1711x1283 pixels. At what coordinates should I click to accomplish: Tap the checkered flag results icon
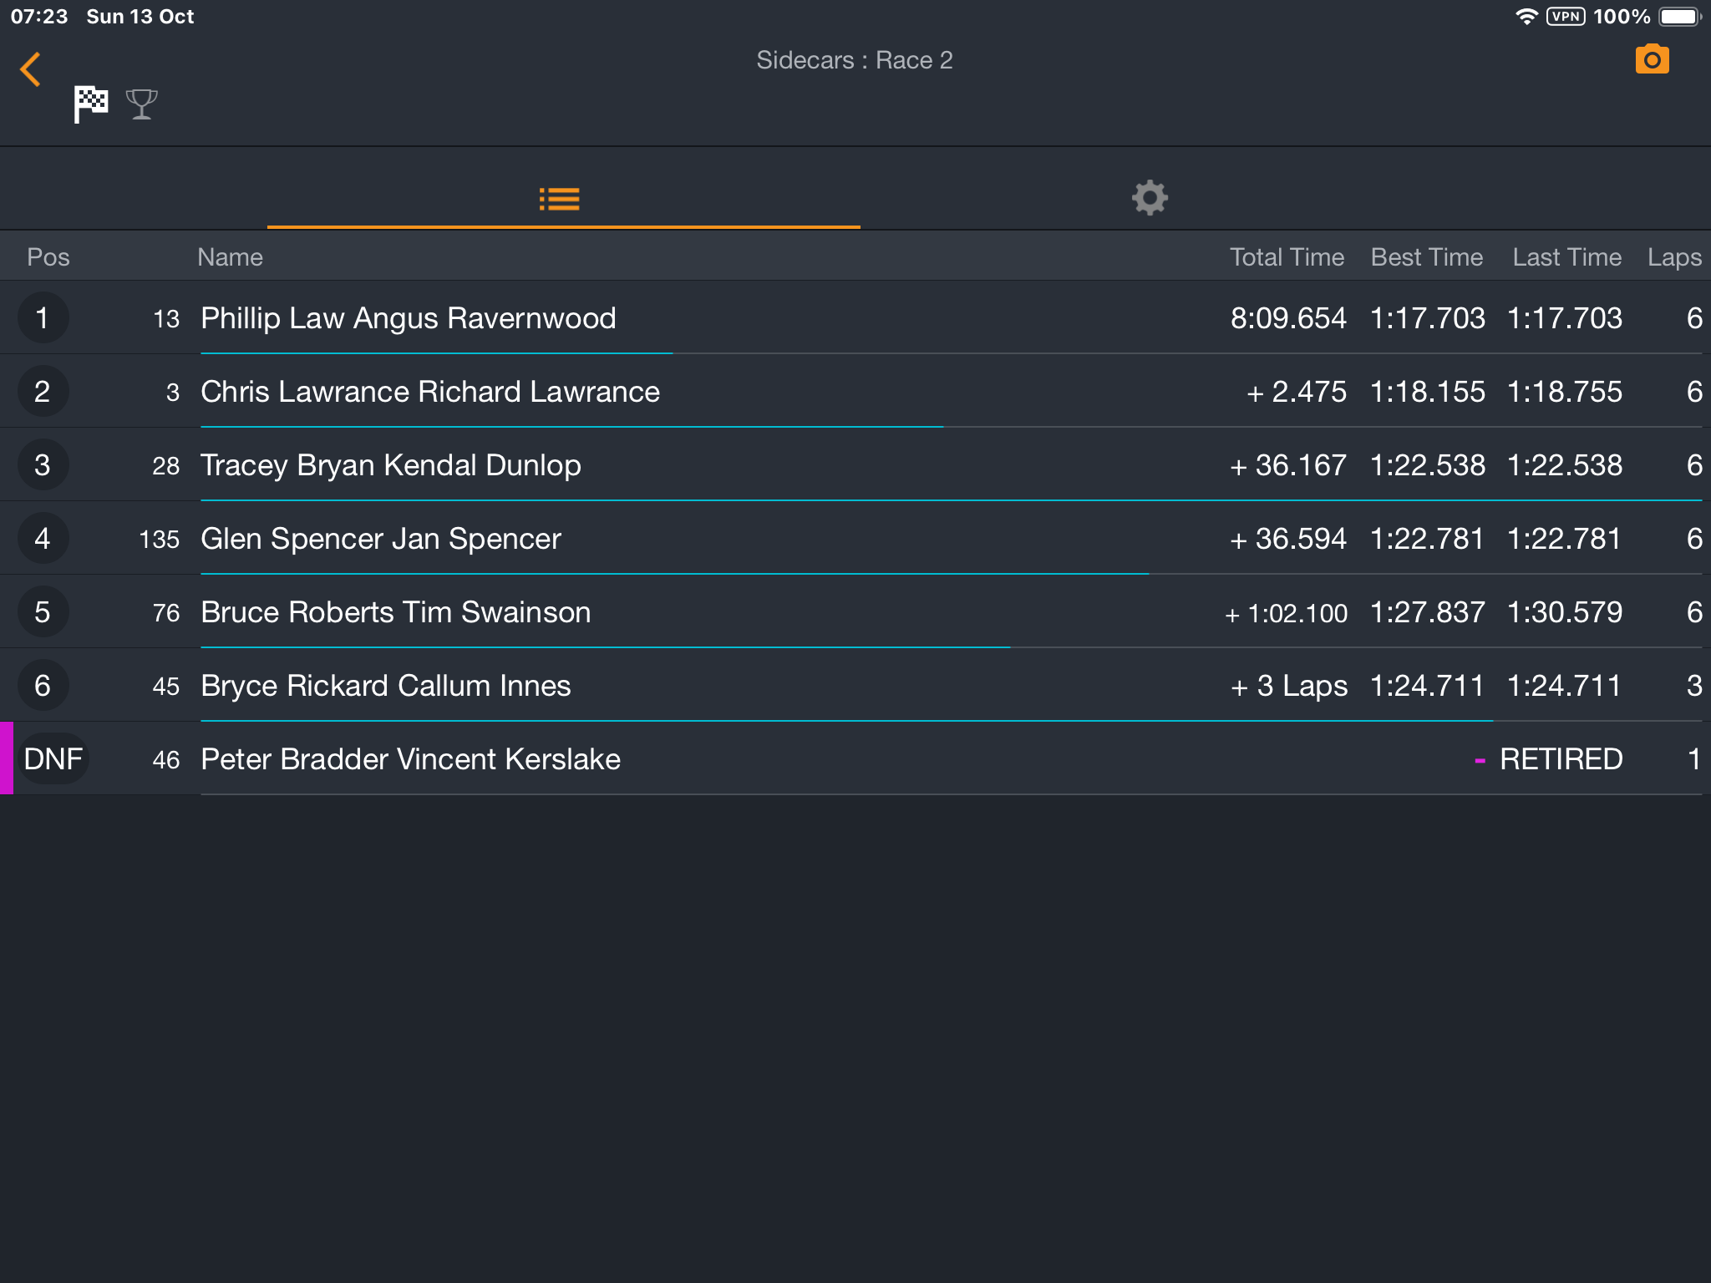click(90, 104)
